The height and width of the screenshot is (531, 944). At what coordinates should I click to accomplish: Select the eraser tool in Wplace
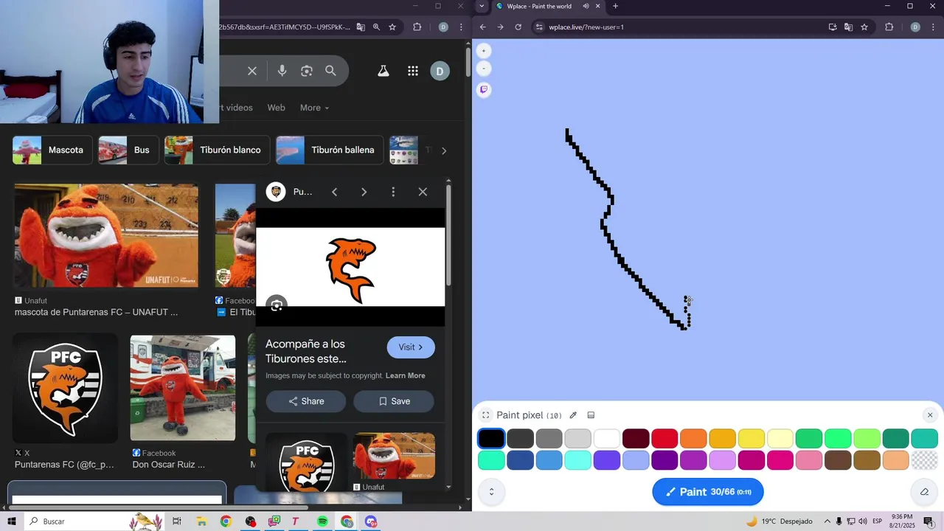coord(924,492)
